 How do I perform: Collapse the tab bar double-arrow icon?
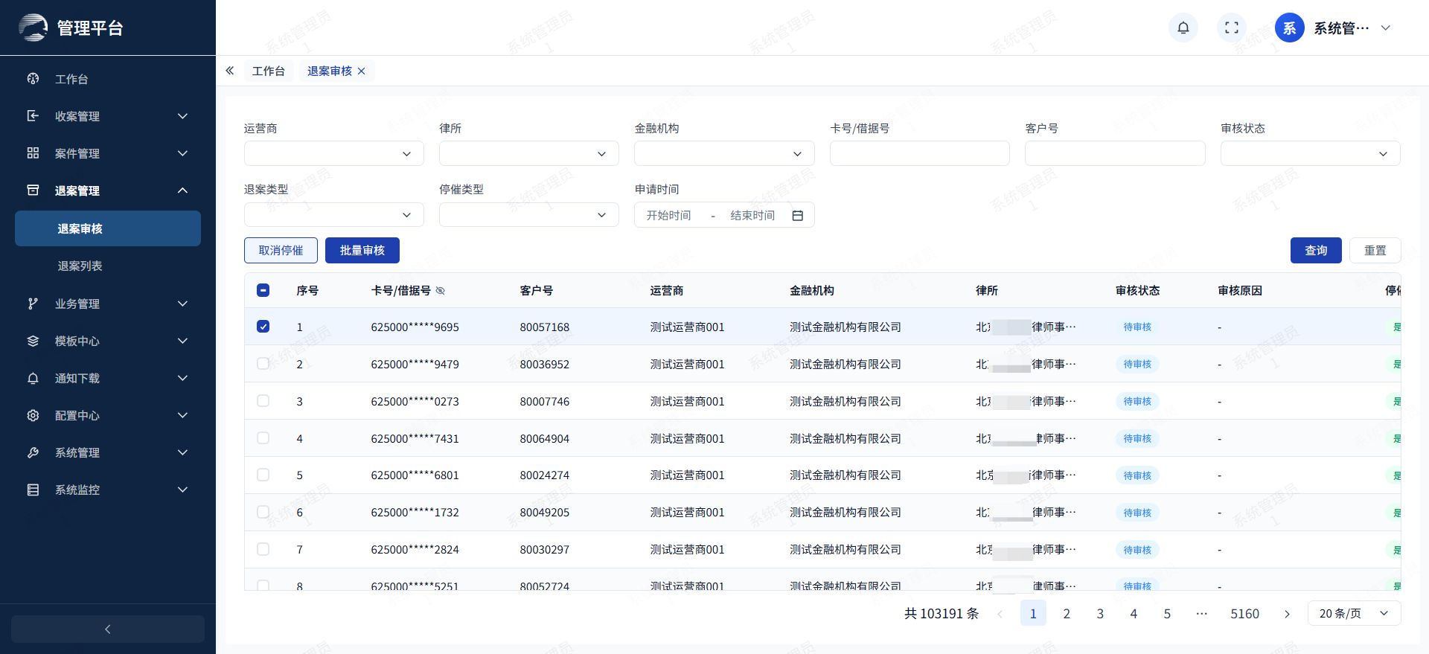(230, 71)
